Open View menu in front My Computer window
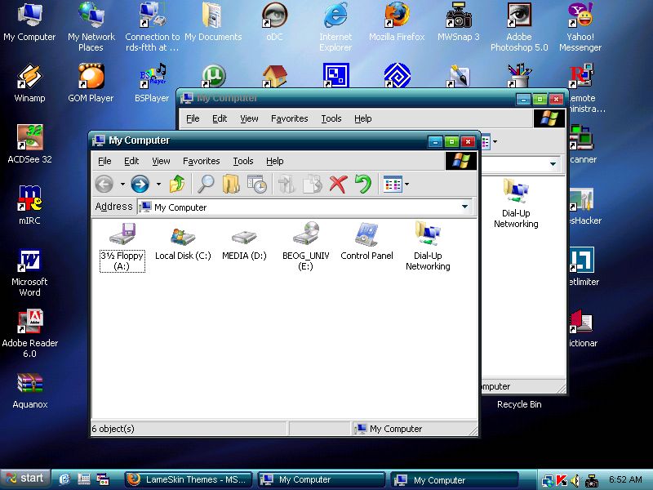653x490 pixels. tap(161, 161)
